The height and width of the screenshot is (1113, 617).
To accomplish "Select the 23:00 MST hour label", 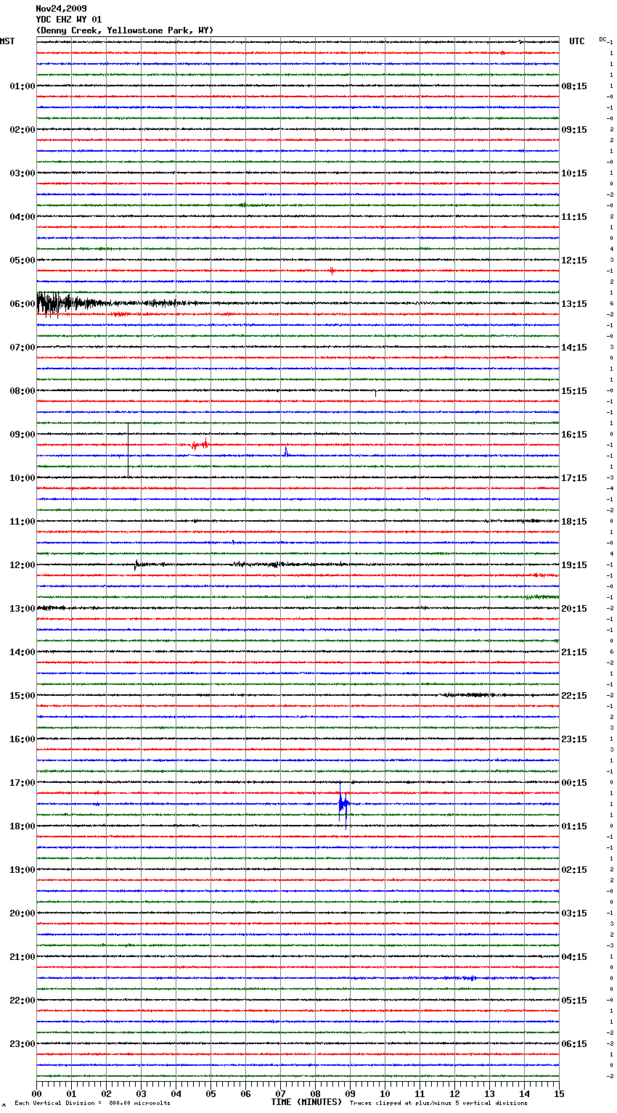I will point(23,1044).
